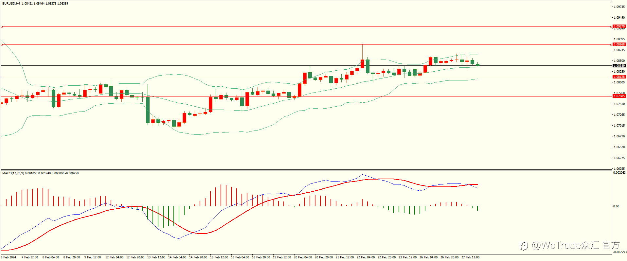Viewport: 627px width, 261px height.
Task: Select the handle square on the 1.09279 line
Action: point(2,26)
